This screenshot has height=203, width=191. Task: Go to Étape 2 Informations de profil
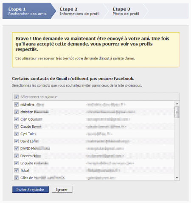click(x=79, y=11)
